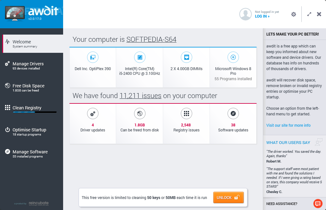Screen dimensions: 326x210
Task: Click the Robert M. testimonial name
Action: (x=274, y=161)
